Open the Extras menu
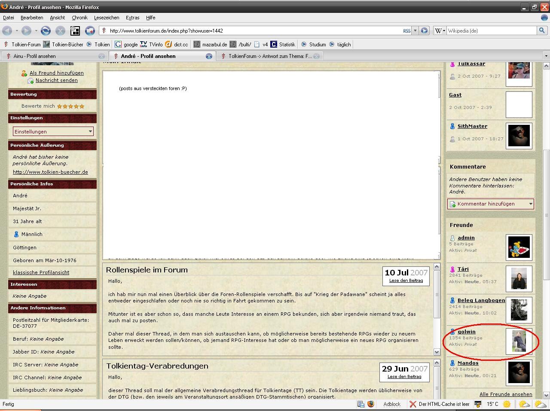 pyautogui.click(x=132, y=18)
